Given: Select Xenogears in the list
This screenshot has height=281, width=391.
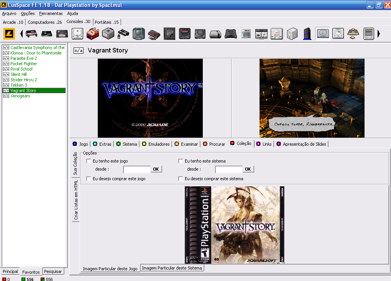Looking at the screenshot, I should pos(34,96).
